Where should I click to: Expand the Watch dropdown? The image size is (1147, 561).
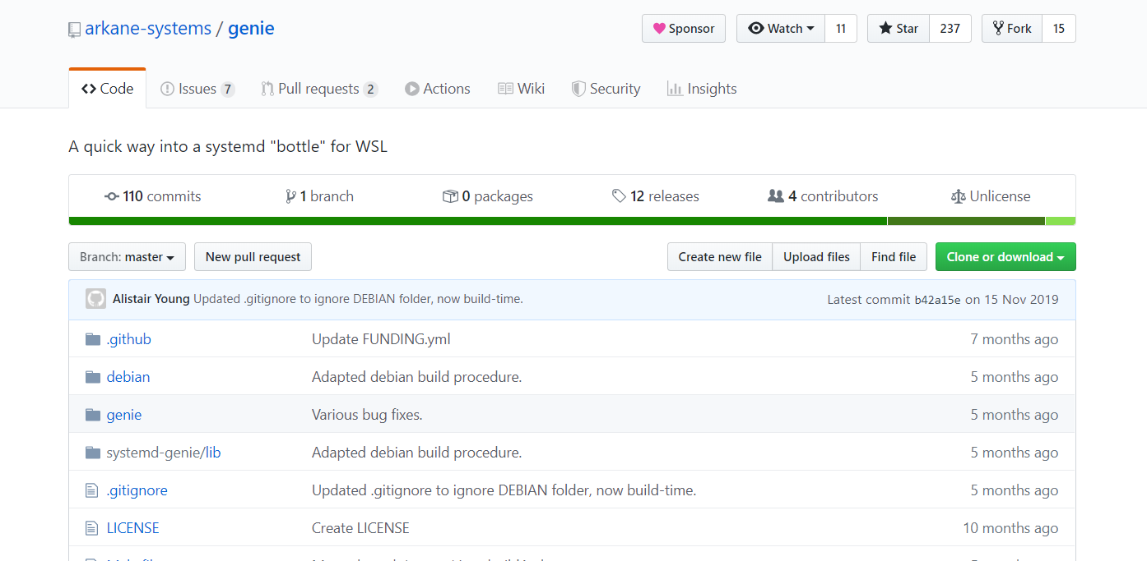point(781,29)
